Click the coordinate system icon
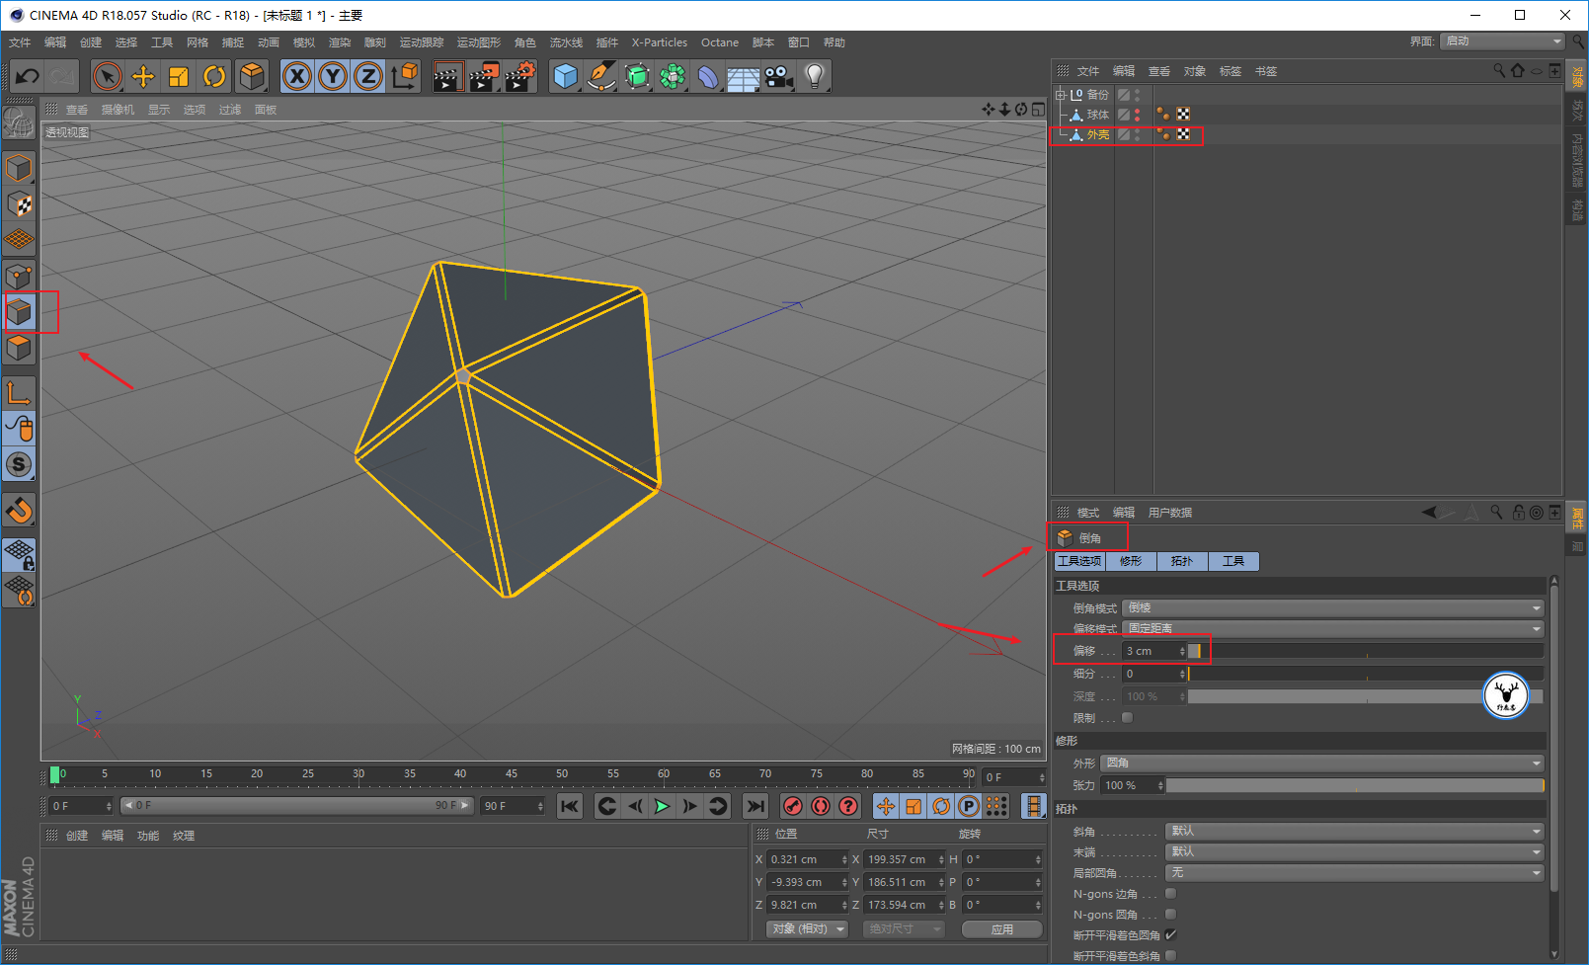Viewport: 1589px width, 965px height. 404,76
